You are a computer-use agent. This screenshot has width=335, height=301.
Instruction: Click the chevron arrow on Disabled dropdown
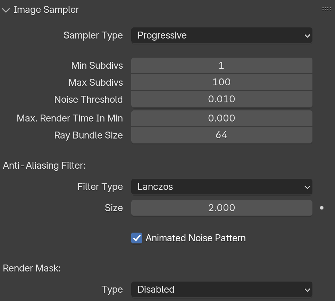[307, 290]
